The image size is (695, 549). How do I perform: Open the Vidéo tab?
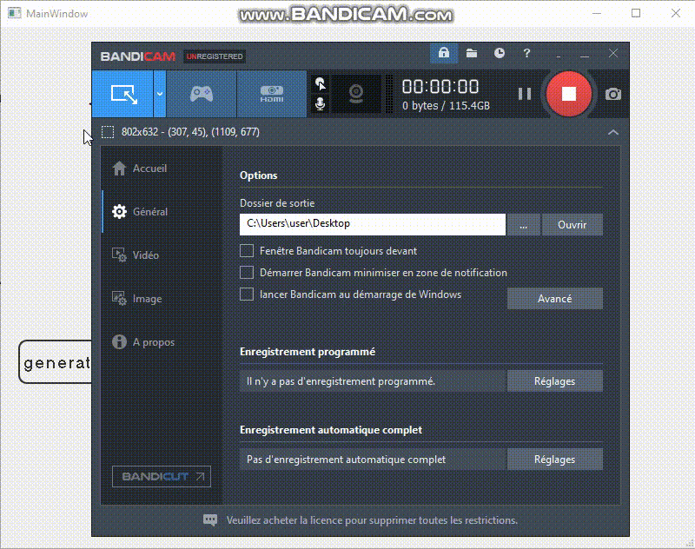[162, 255]
